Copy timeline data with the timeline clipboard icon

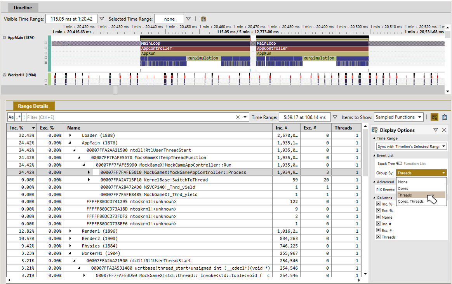tap(203, 19)
